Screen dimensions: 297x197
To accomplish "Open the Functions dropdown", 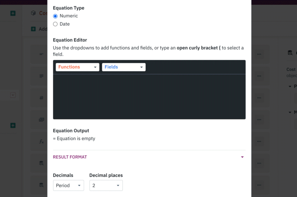I will [x=77, y=67].
